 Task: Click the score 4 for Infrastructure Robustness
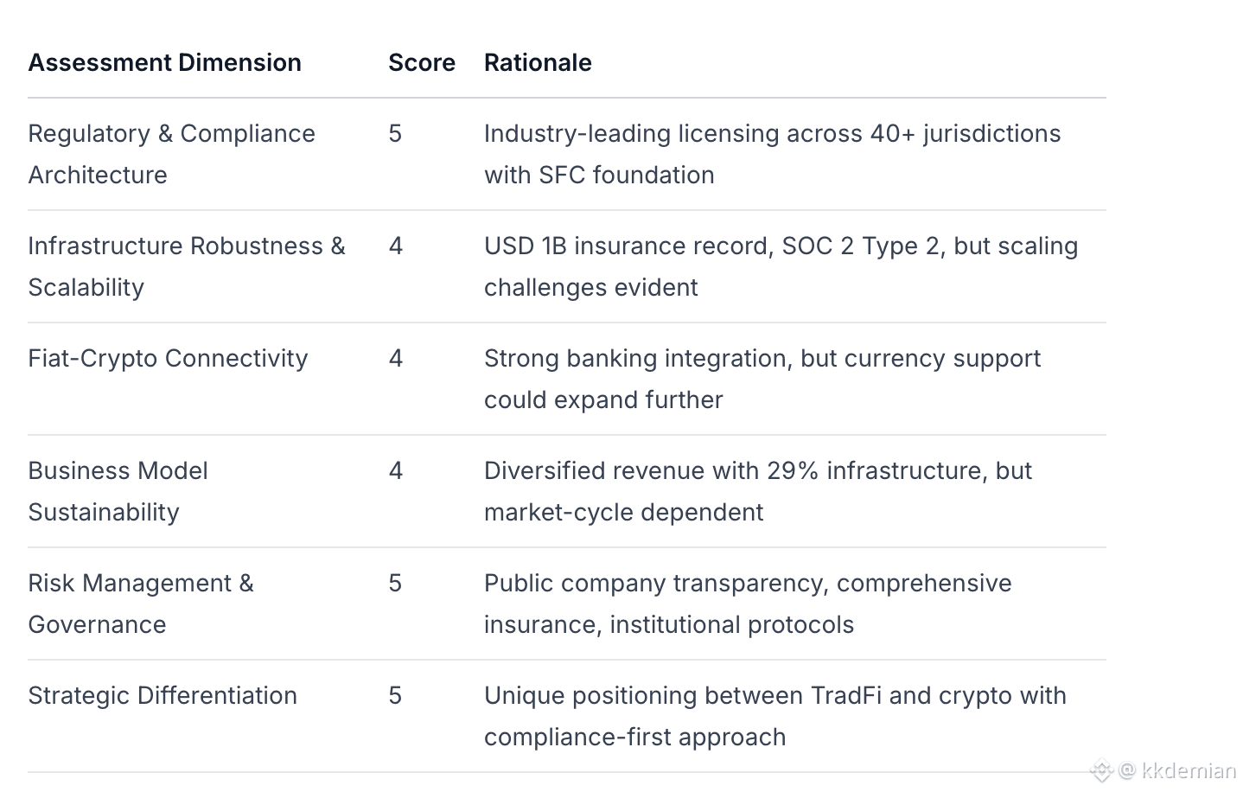(x=395, y=246)
